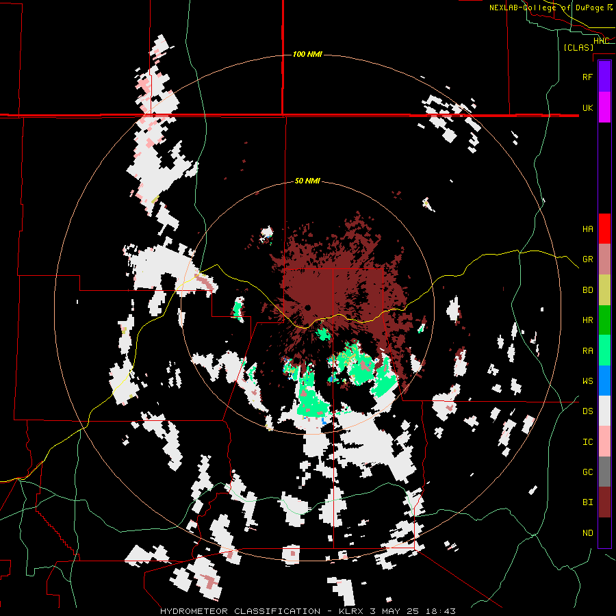Image resolution: width=616 pixels, height=616 pixels.
Task: Click the UK magenta legend swatch
Action: click(x=604, y=107)
